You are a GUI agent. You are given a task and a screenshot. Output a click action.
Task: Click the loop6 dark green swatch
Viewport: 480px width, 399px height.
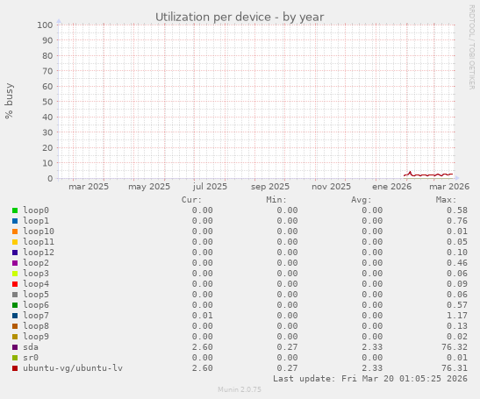point(15,305)
